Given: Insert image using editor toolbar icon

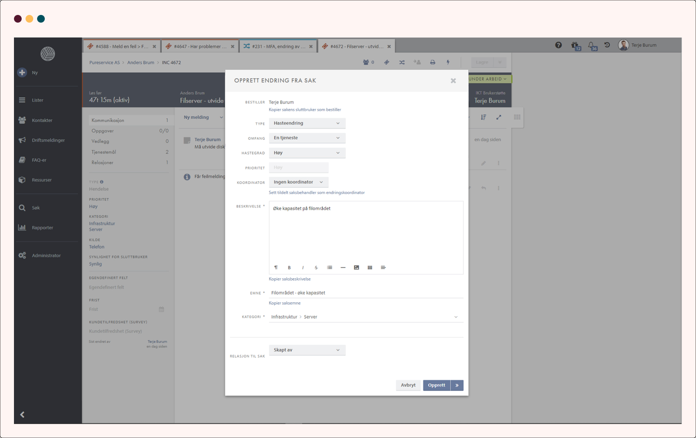Looking at the screenshot, I should [356, 268].
